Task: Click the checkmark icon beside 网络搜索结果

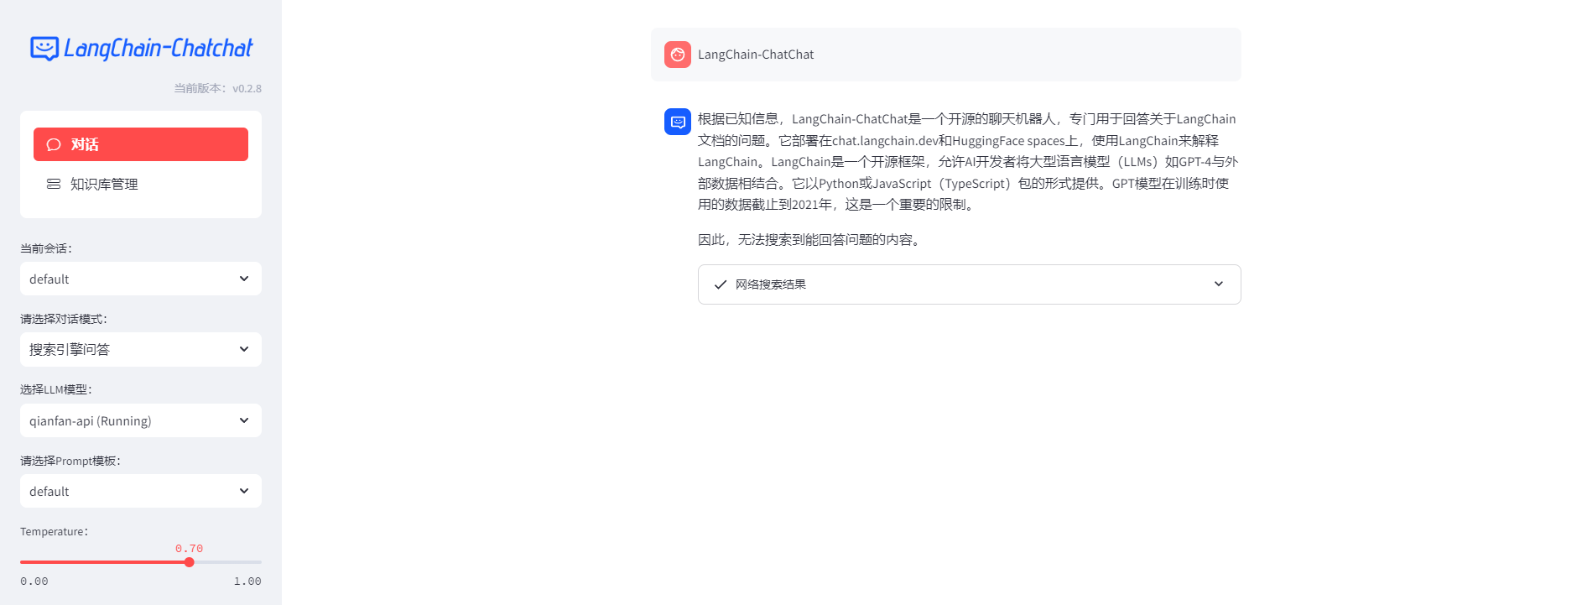Action: coord(720,284)
